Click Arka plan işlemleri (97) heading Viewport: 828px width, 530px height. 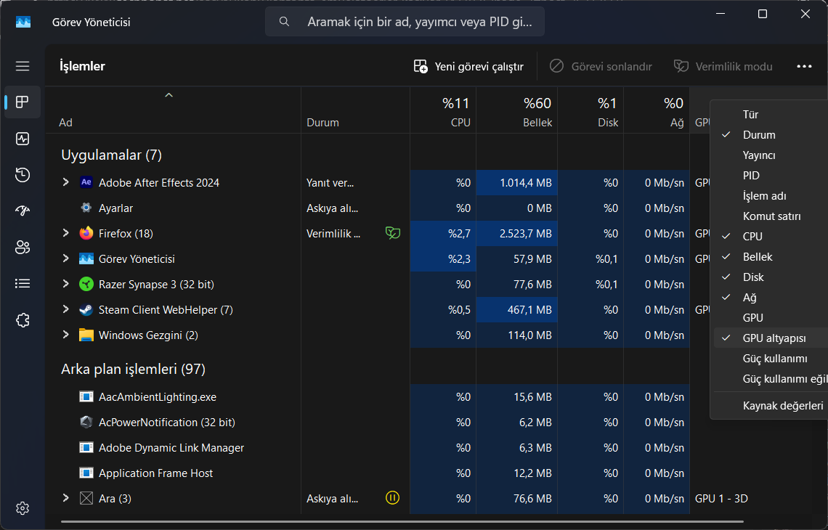click(x=133, y=369)
